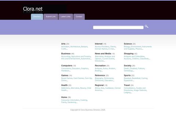Select the Architecture subcategory

[x=75, y=47]
